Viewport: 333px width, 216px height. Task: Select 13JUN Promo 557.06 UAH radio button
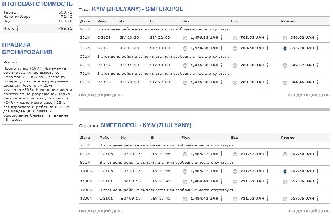(285, 199)
